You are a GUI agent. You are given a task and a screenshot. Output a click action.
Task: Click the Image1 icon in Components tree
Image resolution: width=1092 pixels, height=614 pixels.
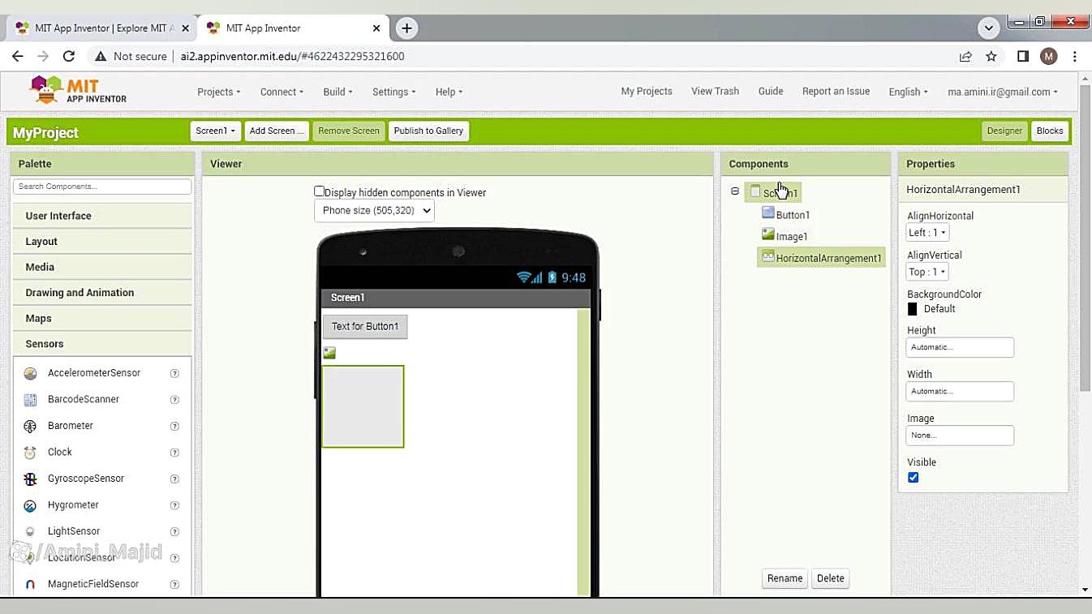coord(768,234)
